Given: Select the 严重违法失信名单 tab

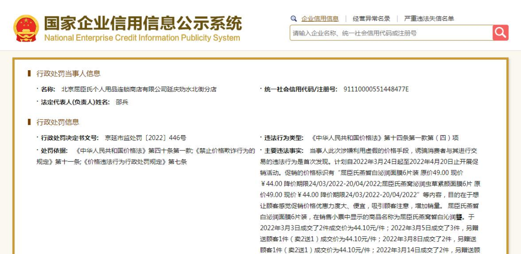Looking at the screenshot, I should click(429, 19).
